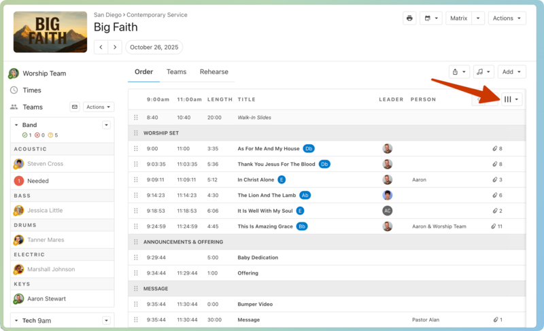The height and width of the screenshot is (331, 544).
Task: Click the Big Faith series artwork thumbnail
Action: coord(50,32)
